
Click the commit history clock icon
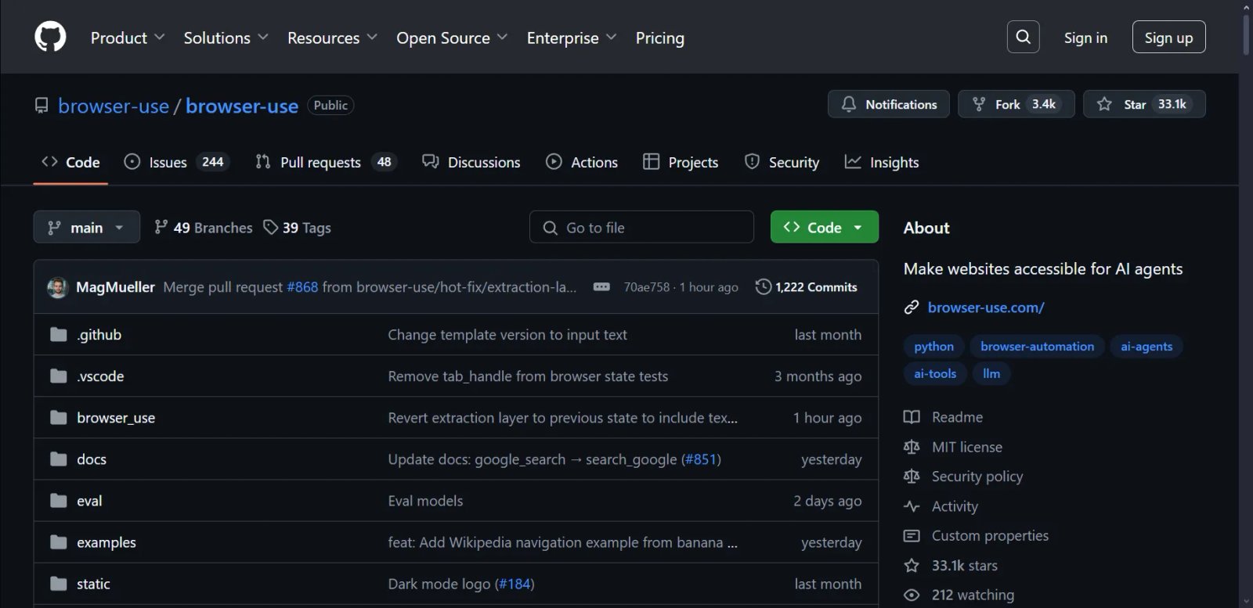(763, 287)
